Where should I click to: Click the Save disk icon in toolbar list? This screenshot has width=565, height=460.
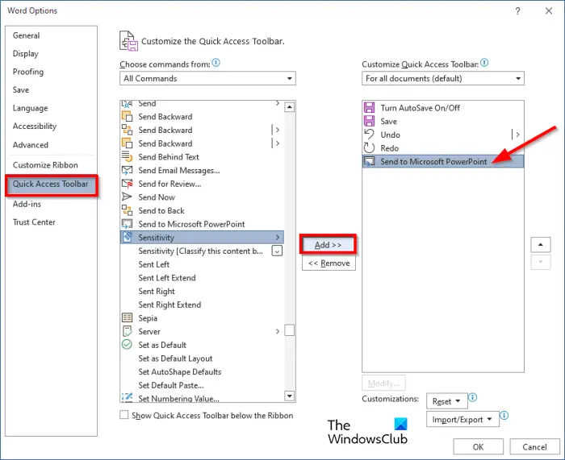point(369,121)
